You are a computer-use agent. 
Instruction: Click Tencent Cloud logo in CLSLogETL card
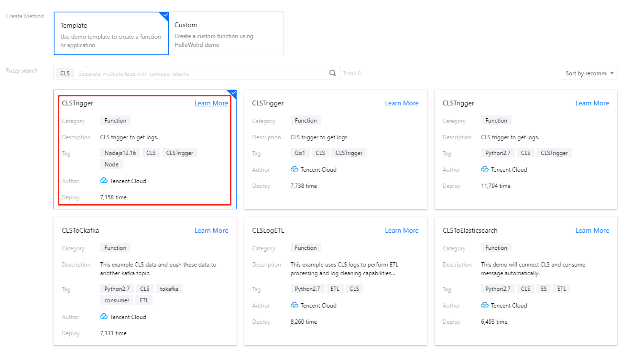pyautogui.click(x=294, y=305)
